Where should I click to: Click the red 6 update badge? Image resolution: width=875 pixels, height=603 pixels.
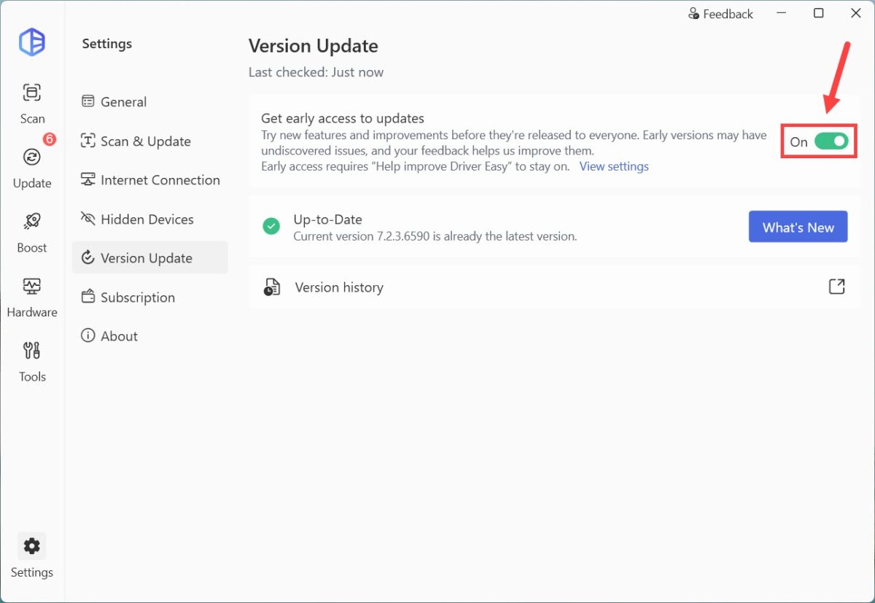pos(50,139)
